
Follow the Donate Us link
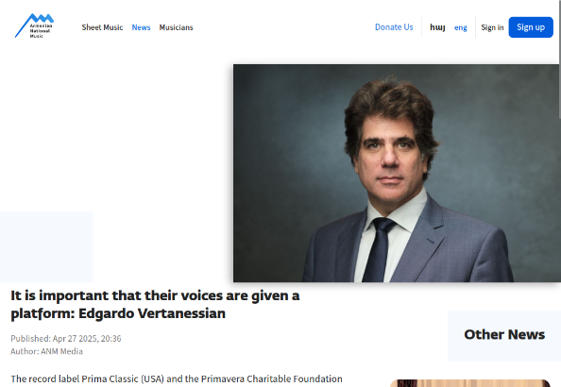tap(394, 27)
